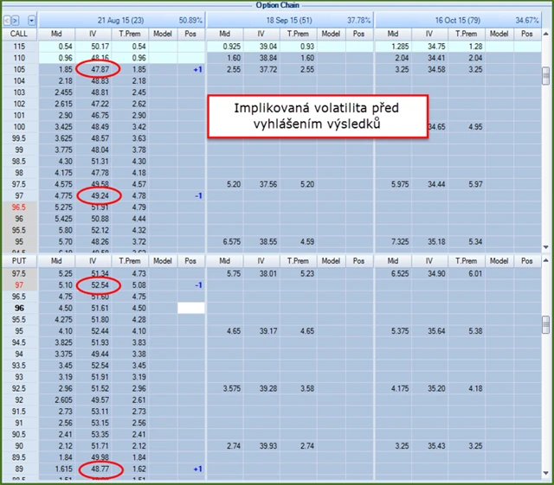Select the -1 position in PUT 97 row

pyautogui.click(x=198, y=284)
